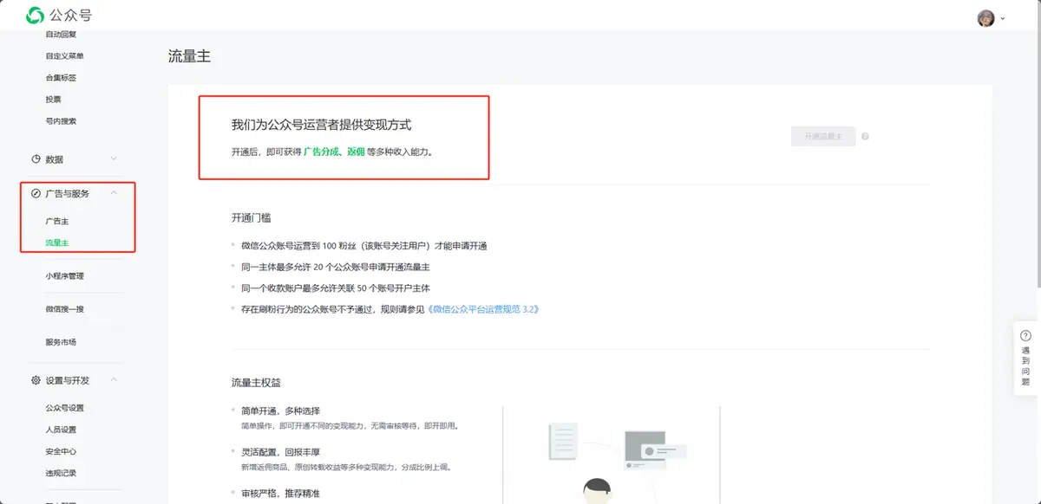The image size is (1041, 504).
Task: Open 小程序管理 sidebar item
Action: point(65,276)
